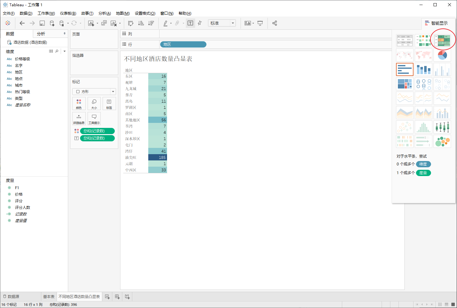Click the 其他地区 cell showing 56
Screen dimensions: 457x308
tap(158, 120)
